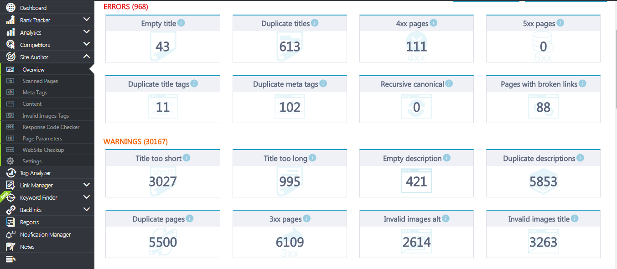Click the info icon next to 3xx pages

(307, 218)
